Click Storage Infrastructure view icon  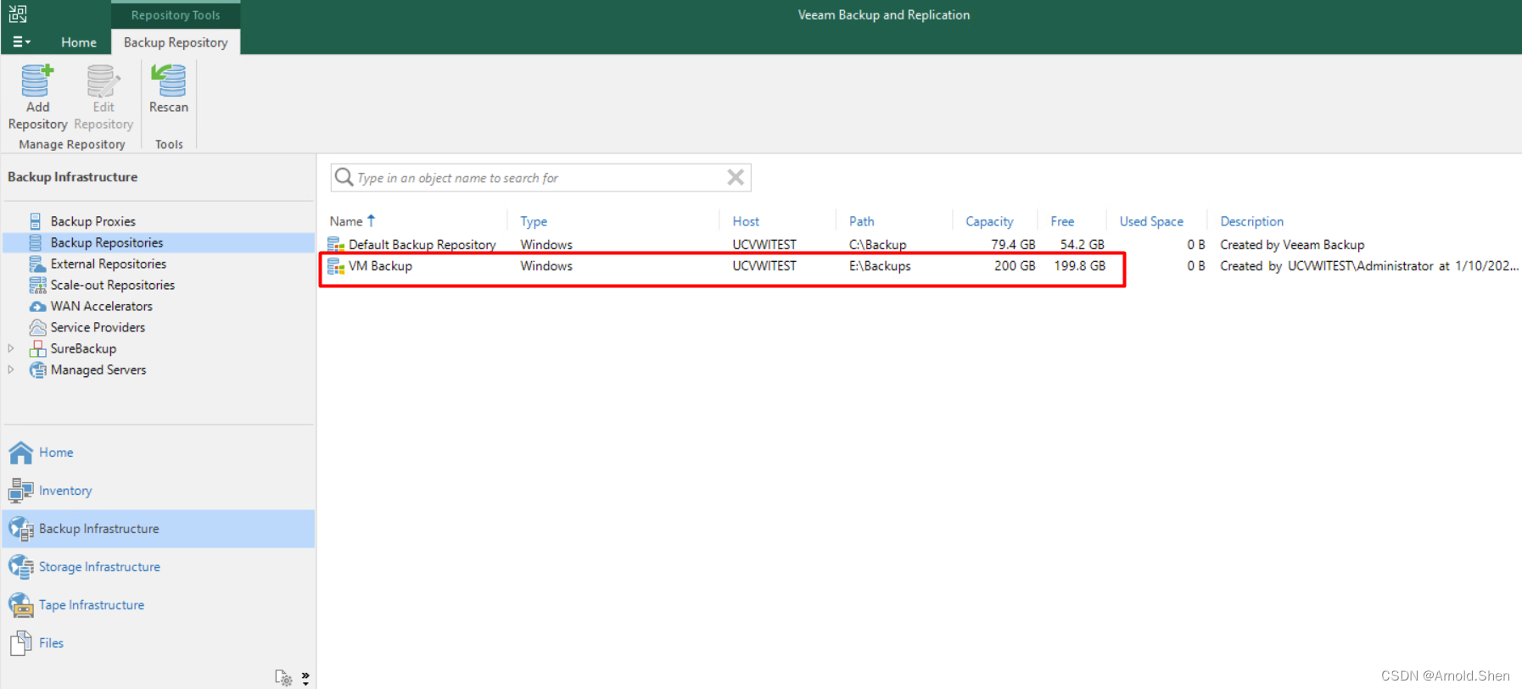click(21, 566)
